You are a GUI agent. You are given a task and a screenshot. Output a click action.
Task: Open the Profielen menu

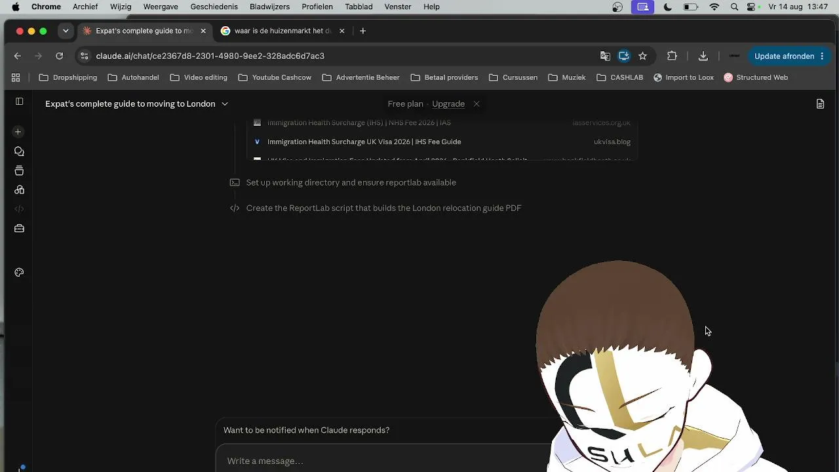[317, 7]
